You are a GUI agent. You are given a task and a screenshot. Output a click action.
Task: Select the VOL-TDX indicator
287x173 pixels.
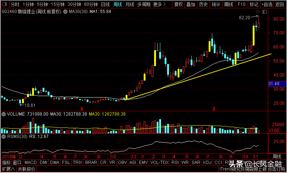(x=159, y=163)
